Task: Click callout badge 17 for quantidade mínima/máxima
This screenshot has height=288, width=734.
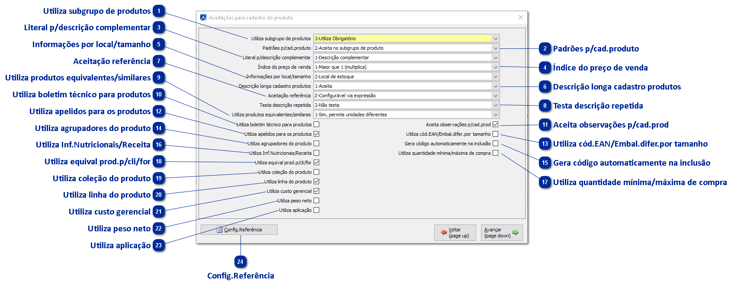Action: [x=545, y=182]
